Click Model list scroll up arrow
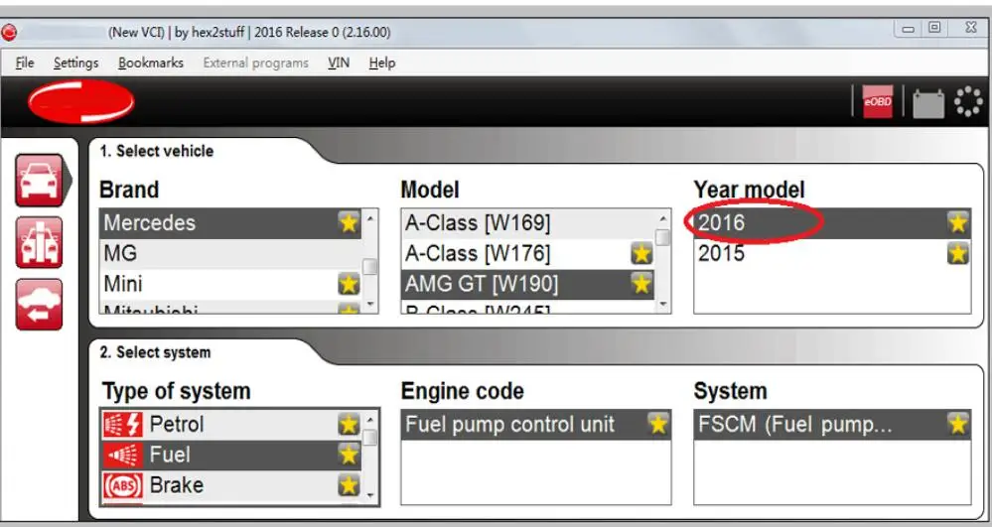992x527 pixels. point(662,219)
